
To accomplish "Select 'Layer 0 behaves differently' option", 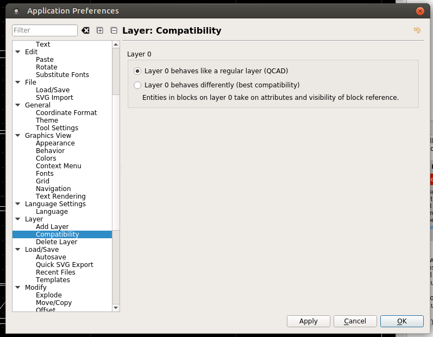I will 137,85.
